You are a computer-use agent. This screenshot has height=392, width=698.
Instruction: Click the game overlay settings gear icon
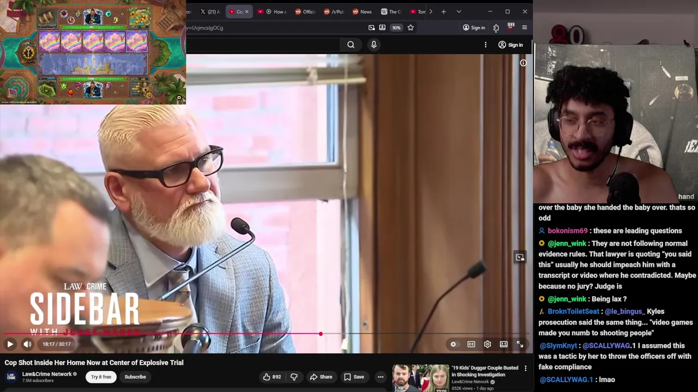pyautogui.click(x=179, y=98)
